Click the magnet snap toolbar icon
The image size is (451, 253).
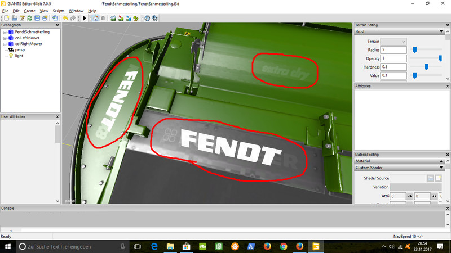103,18
